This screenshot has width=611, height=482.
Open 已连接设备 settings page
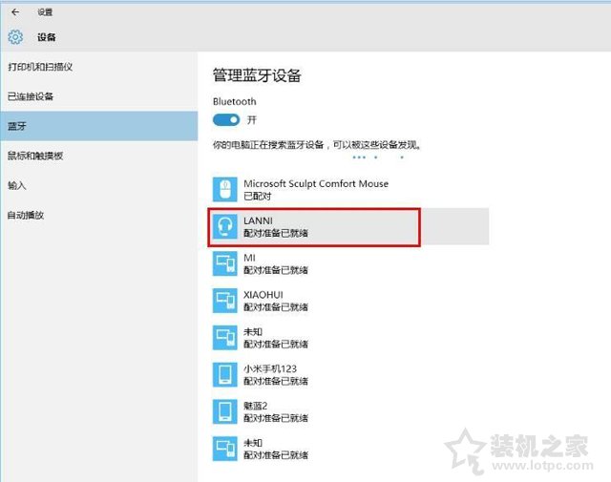tap(31, 96)
